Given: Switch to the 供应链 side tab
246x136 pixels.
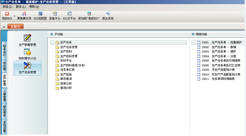Looking at the screenshot, I should [x=4, y=66].
